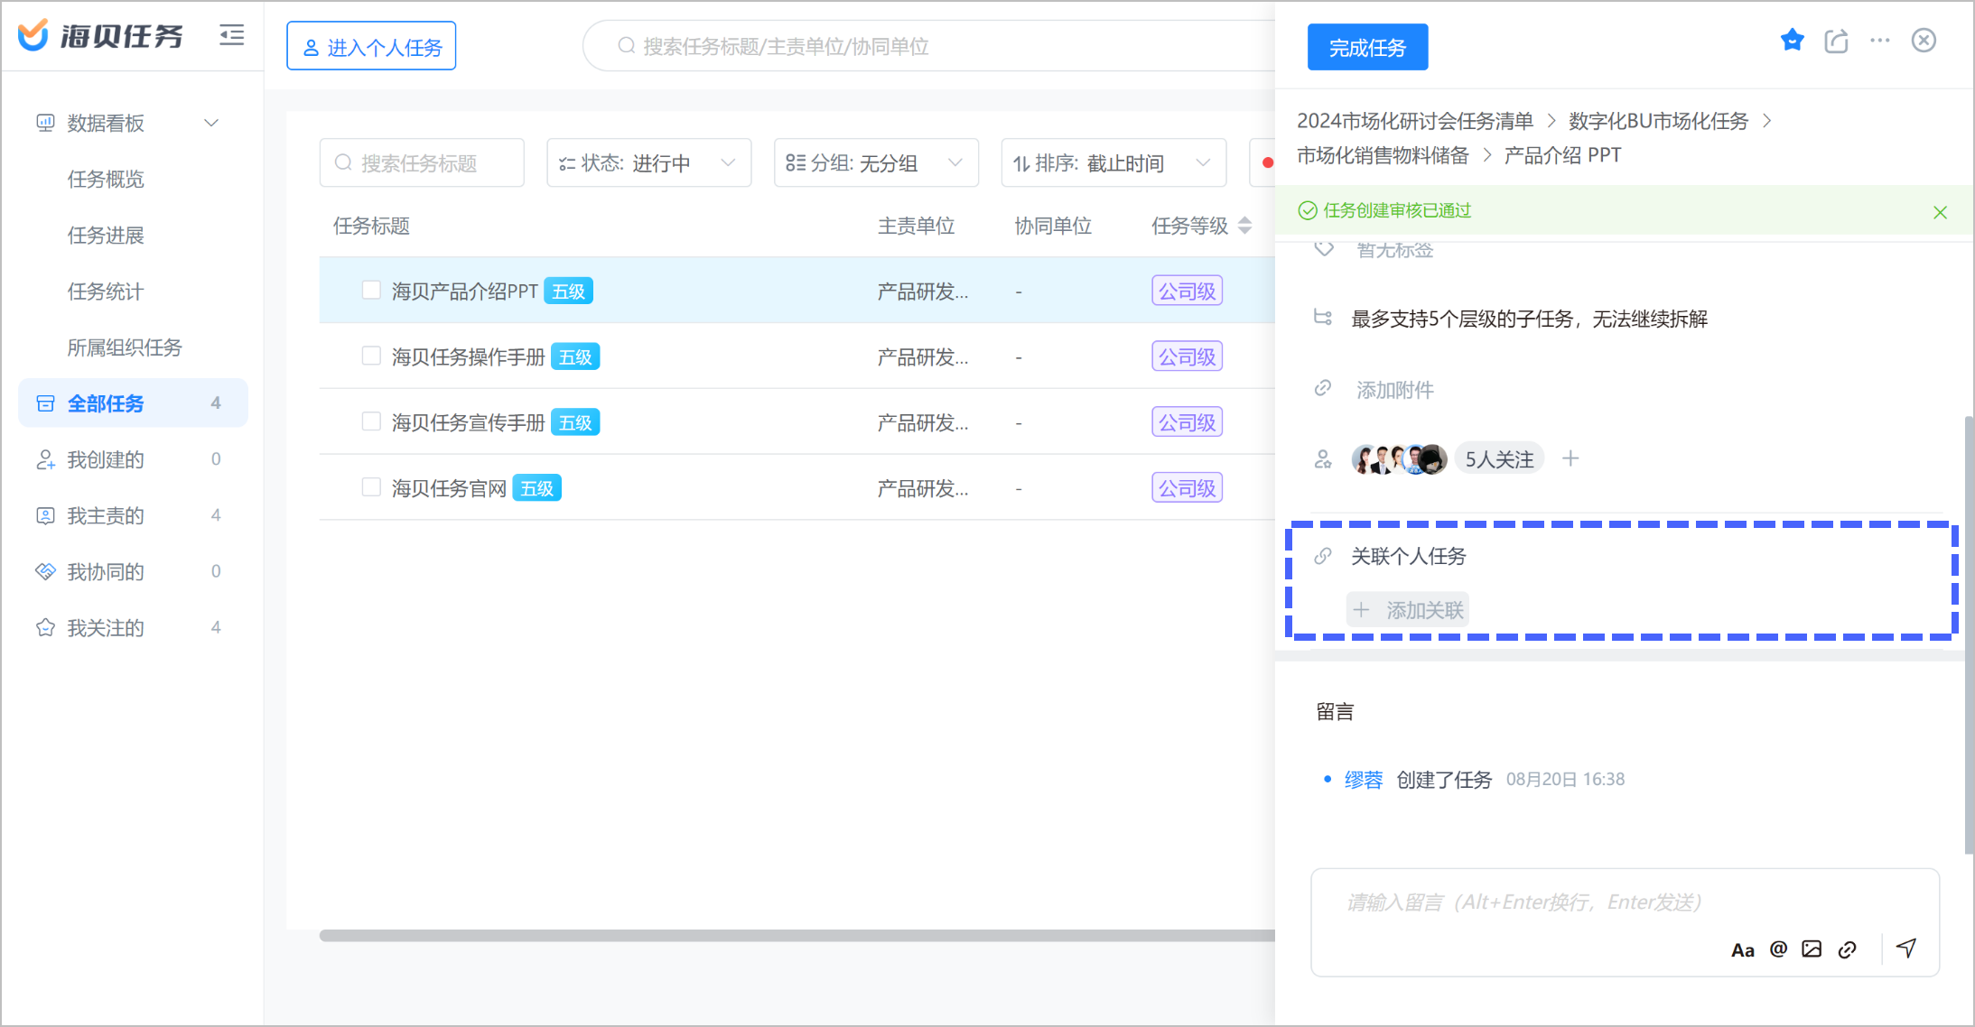The image size is (1975, 1027).
Task: Open task 海贝任务操作手册
Action: (x=468, y=357)
